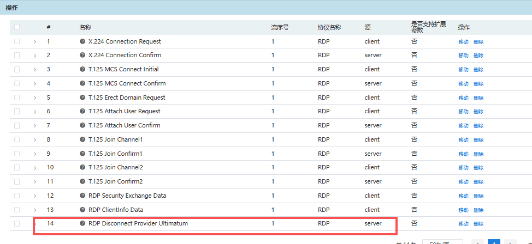
Task: Click 删除 link for row 6
Action: pos(478,112)
